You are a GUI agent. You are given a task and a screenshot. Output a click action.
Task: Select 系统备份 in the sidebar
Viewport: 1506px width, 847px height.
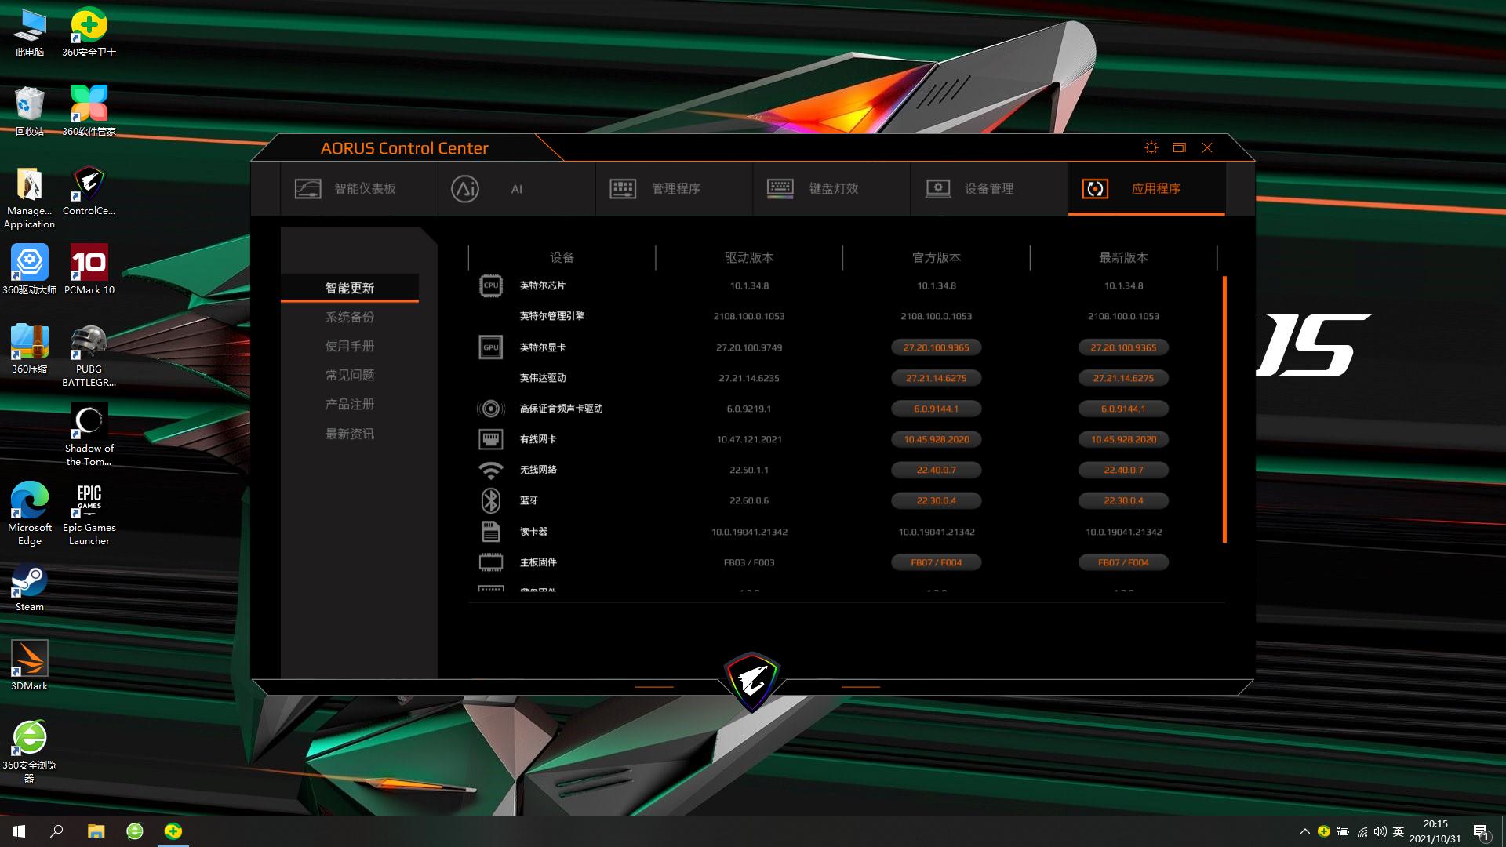point(350,317)
